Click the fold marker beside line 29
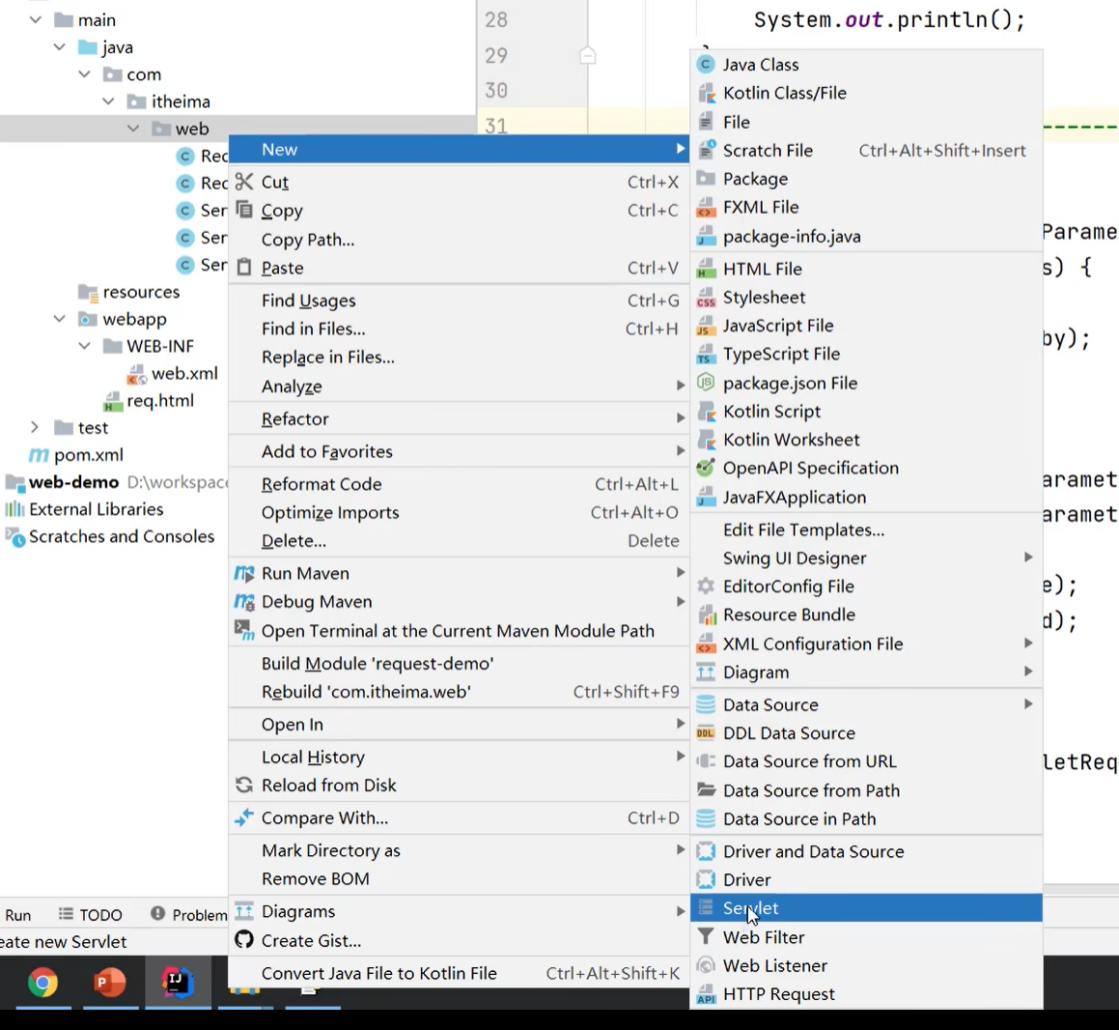Screen dimensions: 1119x1030 [x=587, y=55]
